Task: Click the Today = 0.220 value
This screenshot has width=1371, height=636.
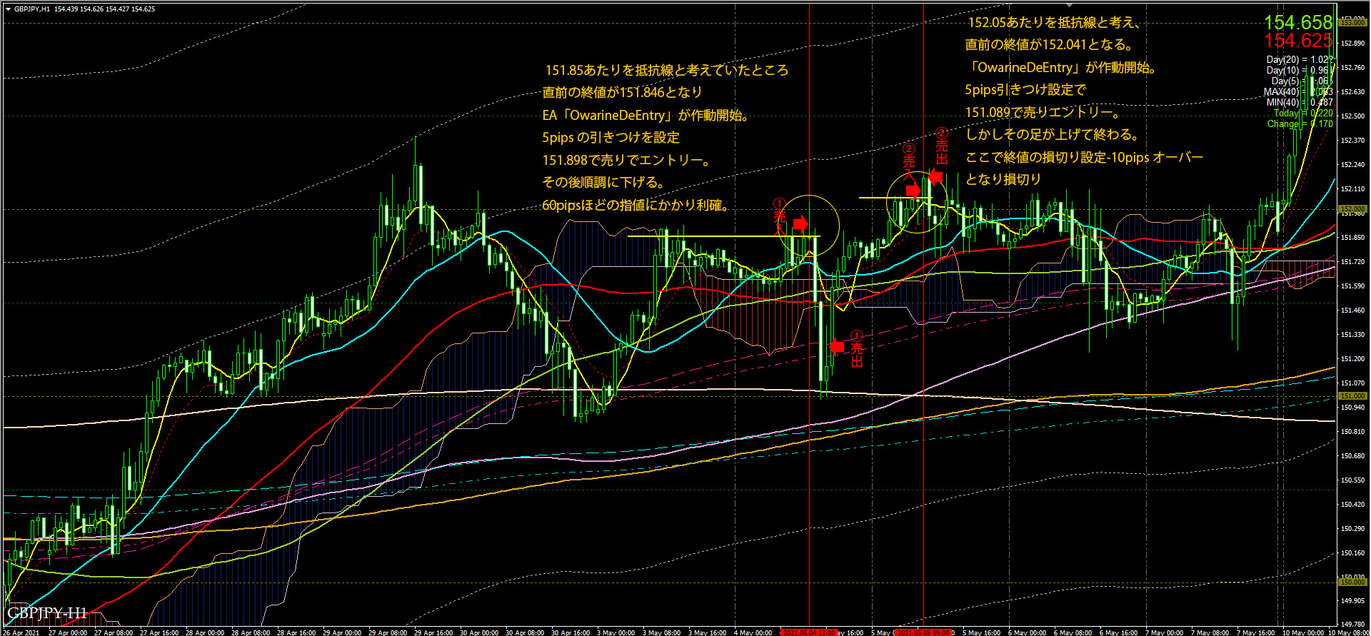Action: (x=1303, y=113)
